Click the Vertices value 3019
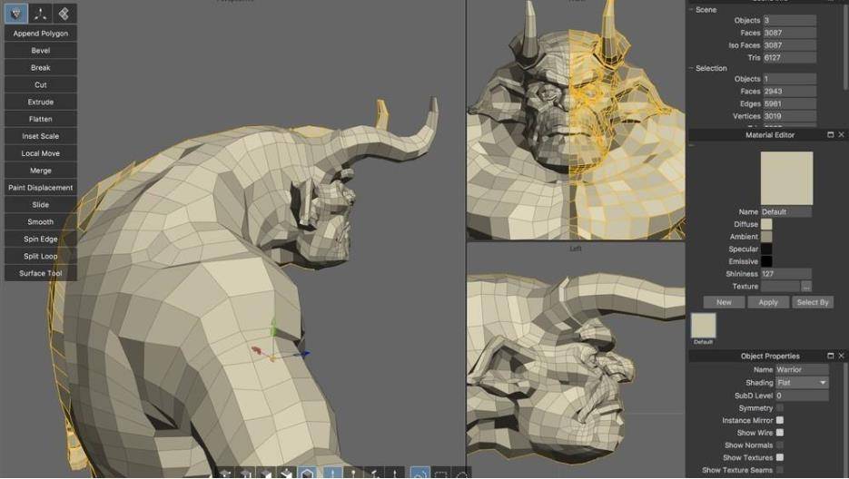This screenshot has height=479, width=849. [x=789, y=116]
